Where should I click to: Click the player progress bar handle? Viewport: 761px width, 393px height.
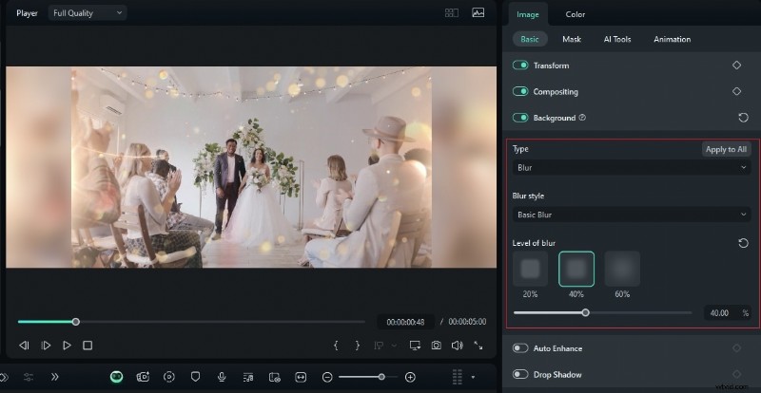point(75,321)
